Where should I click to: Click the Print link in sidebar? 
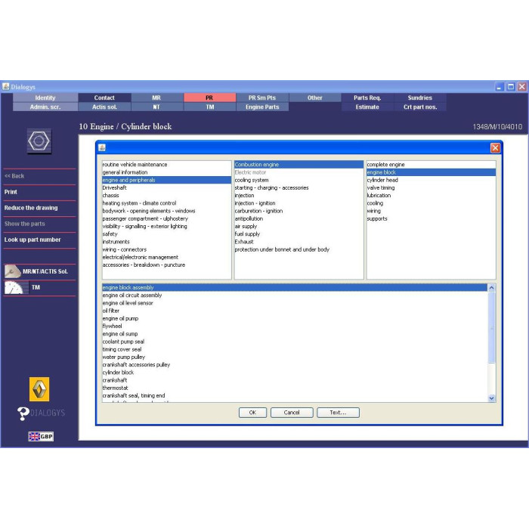tap(11, 192)
